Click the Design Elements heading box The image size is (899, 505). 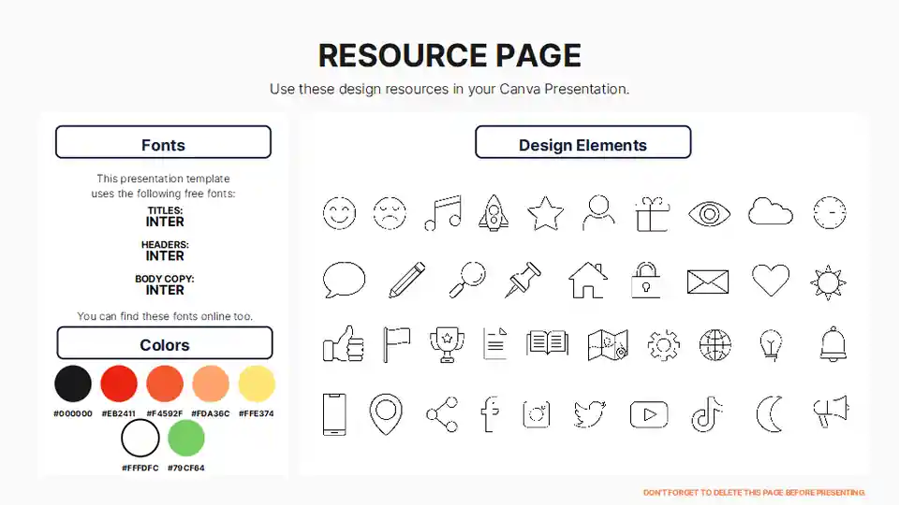point(583,142)
